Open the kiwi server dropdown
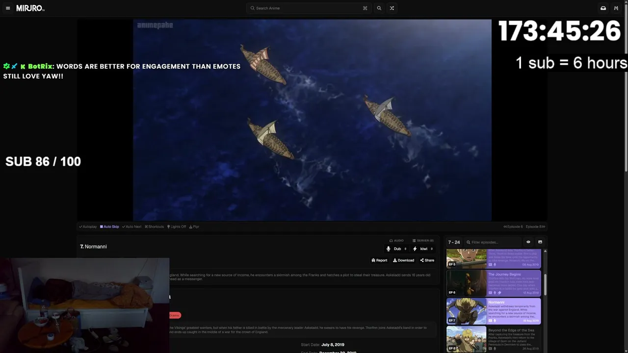 tap(423, 249)
